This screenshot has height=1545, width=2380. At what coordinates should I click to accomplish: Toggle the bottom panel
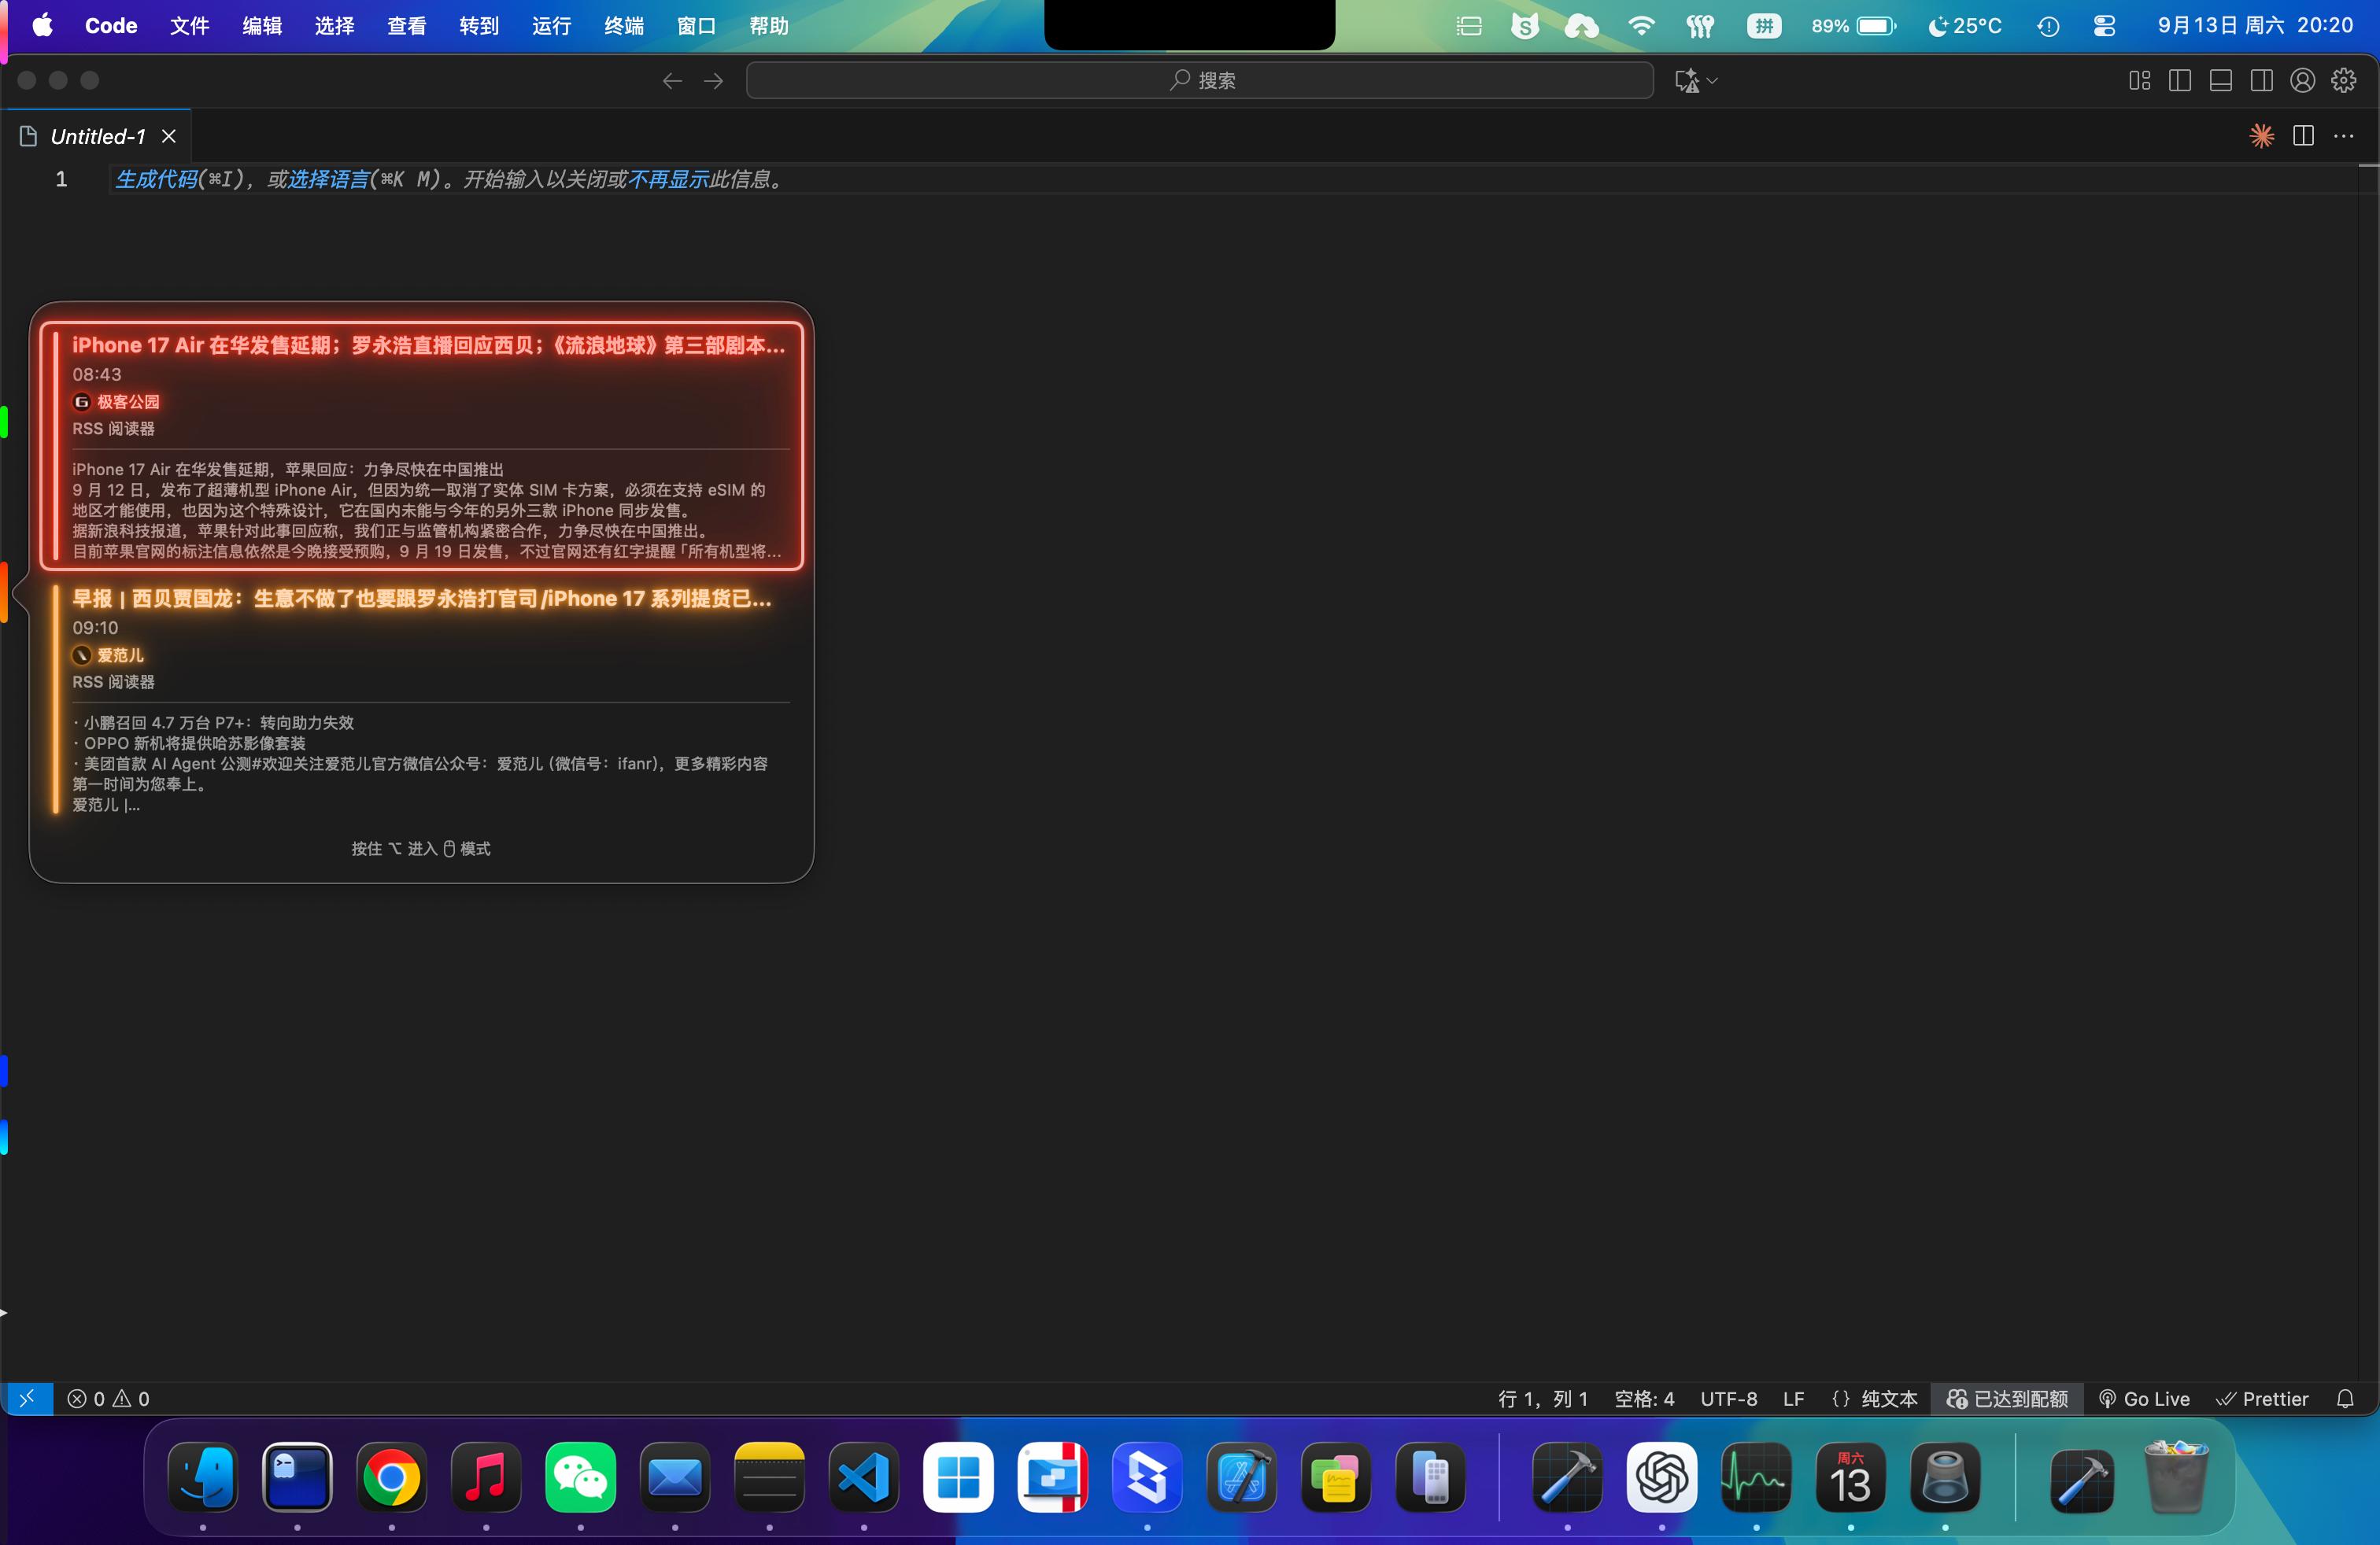pyautogui.click(x=2221, y=81)
